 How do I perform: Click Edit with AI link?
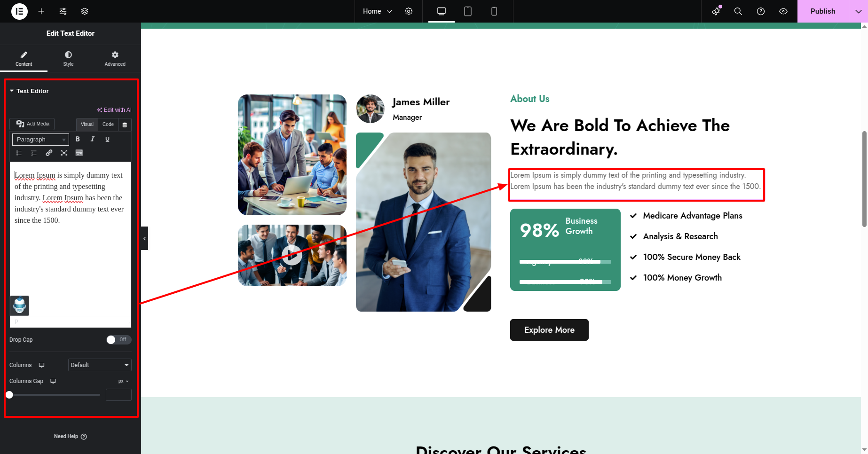click(x=114, y=110)
